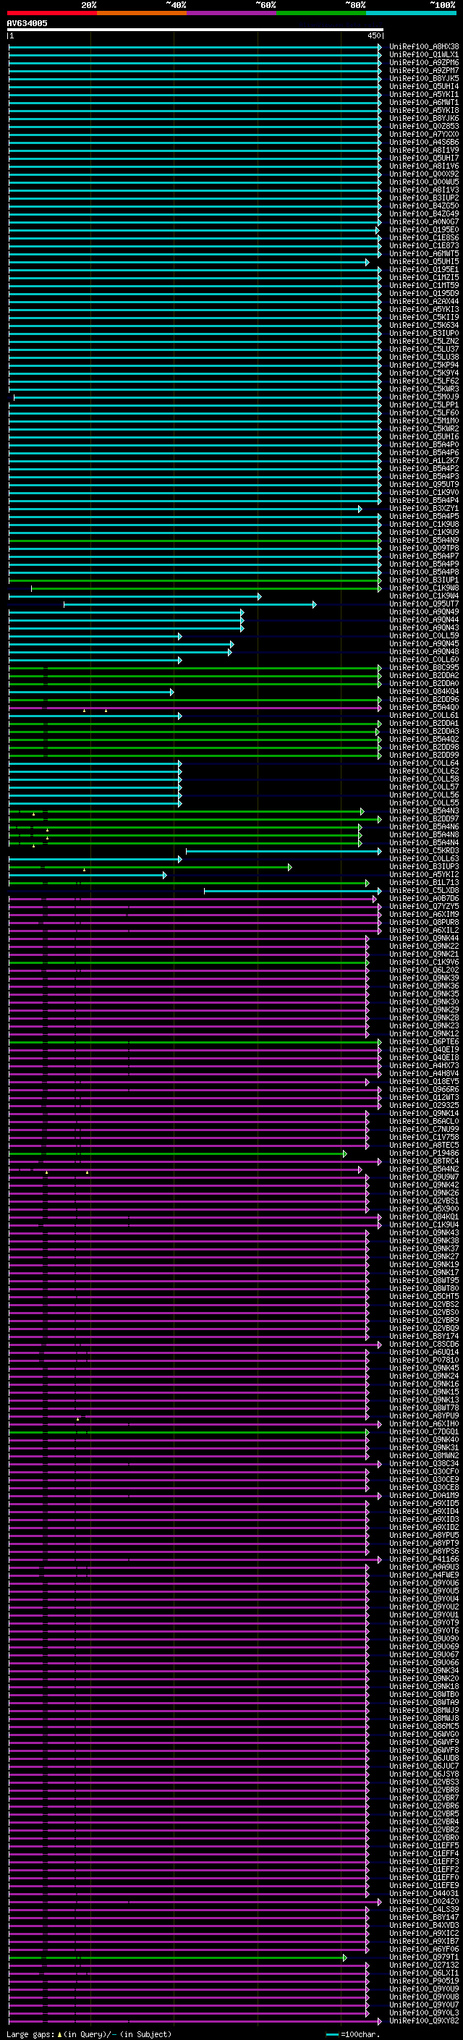The image size is (463, 2040).
Task: Open hit UniRef100_Q1WLX1
Action: tap(424, 55)
